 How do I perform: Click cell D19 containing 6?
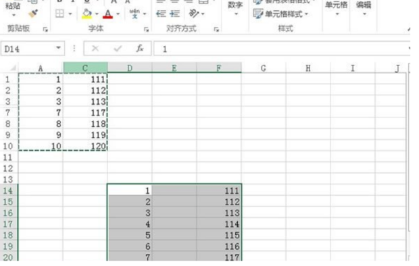pos(130,246)
